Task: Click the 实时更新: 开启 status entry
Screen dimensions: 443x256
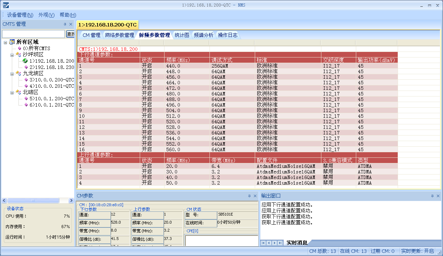Action: (x=417, y=251)
